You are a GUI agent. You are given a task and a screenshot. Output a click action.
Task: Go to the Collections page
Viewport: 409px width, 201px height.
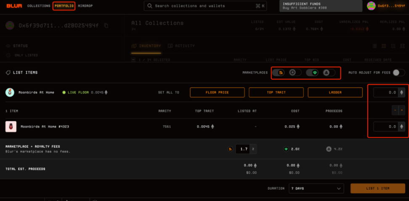pos(39,6)
